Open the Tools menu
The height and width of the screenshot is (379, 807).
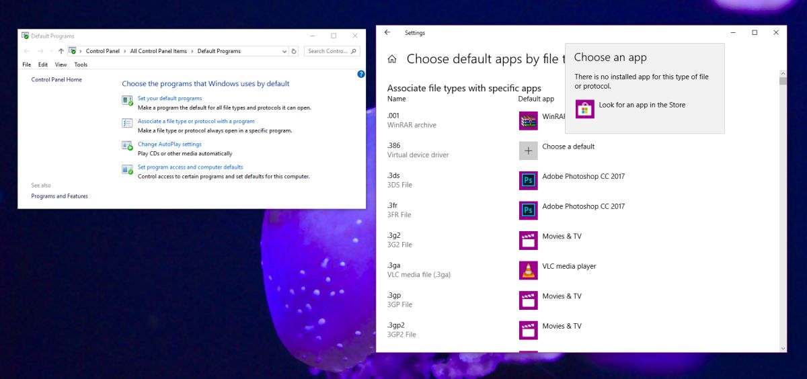[81, 65]
